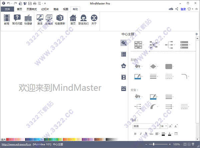Toggle strikethrough abc formatting

click(x=151, y=134)
